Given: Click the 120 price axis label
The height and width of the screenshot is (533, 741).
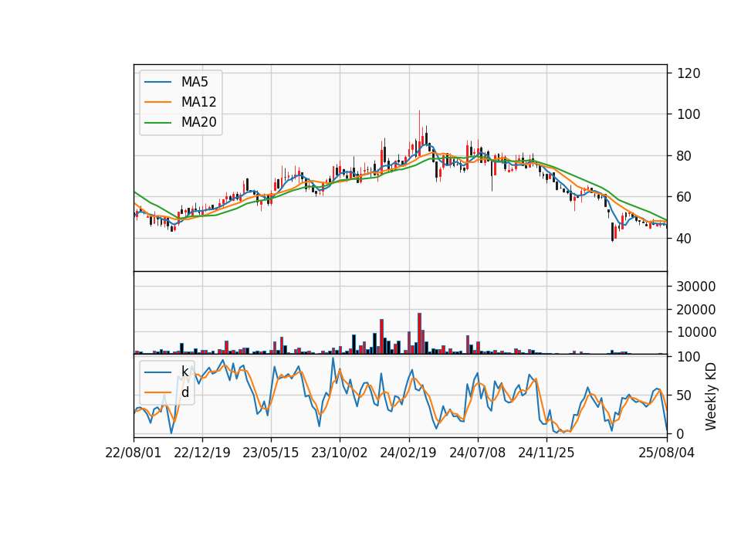Looking at the screenshot, I should pyautogui.click(x=689, y=73).
